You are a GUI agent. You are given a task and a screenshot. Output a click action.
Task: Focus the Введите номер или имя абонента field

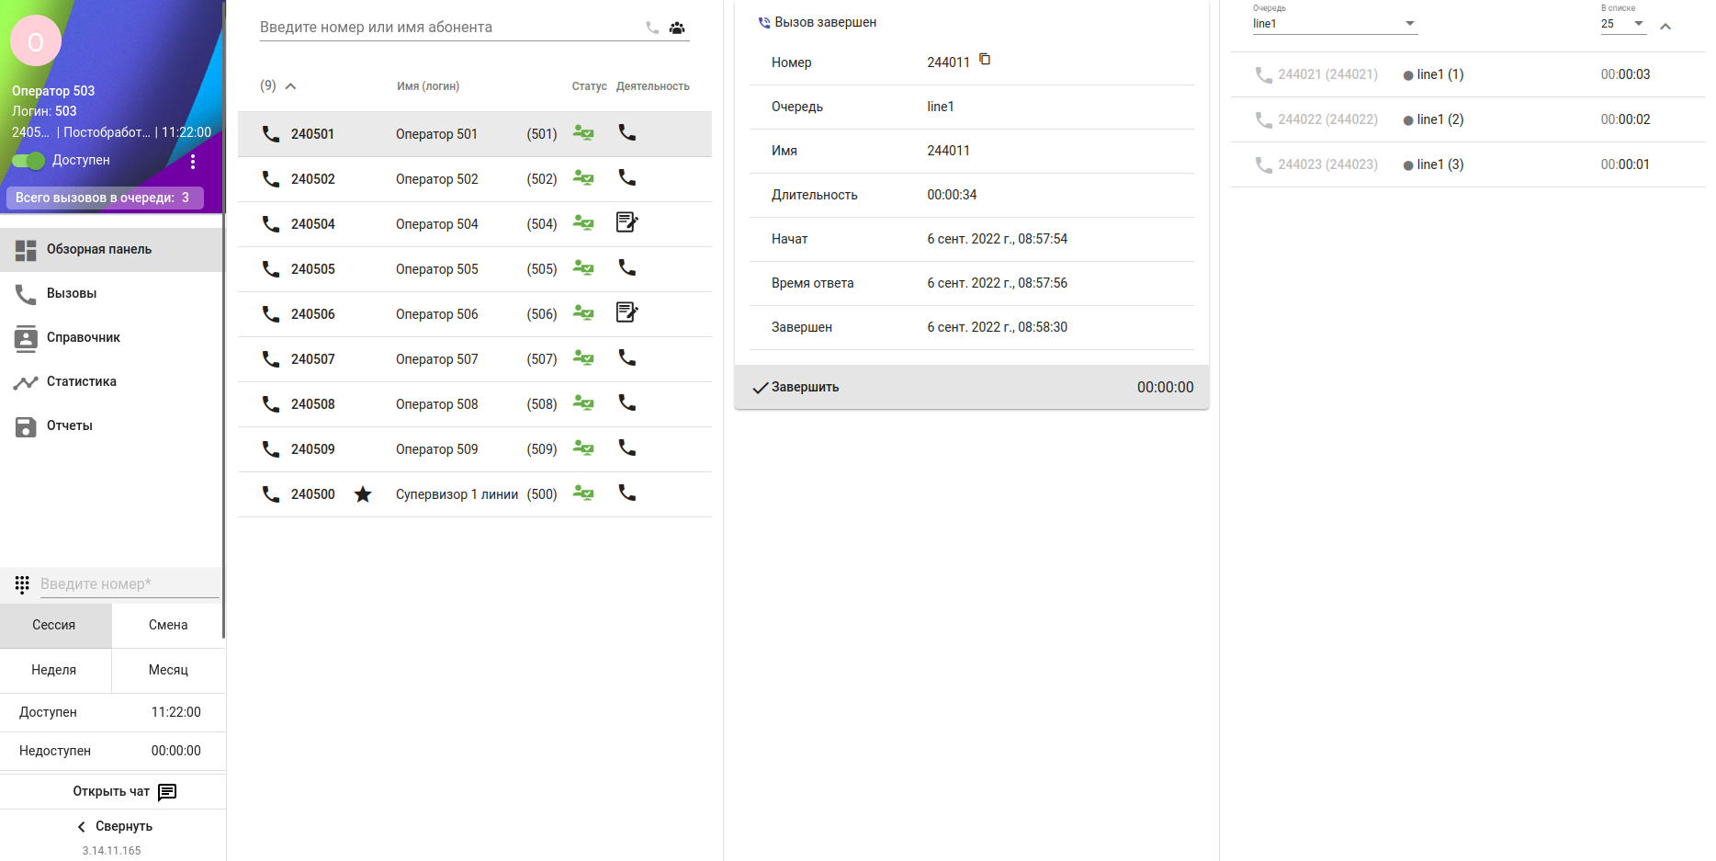pos(448,28)
